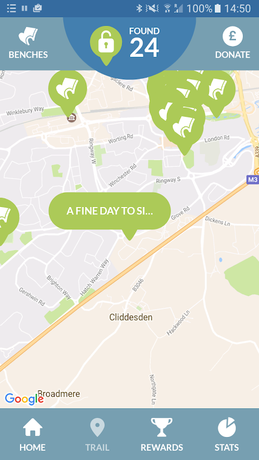Image resolution: width=259 pixels, height=460 pixels.
Task: Open 'A FINE DAY TO SI...' bench bubble
Action: (109, 211)
